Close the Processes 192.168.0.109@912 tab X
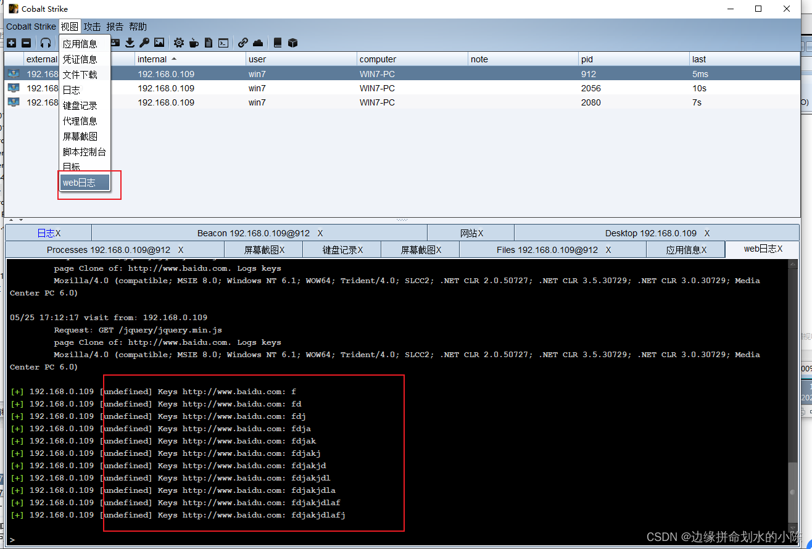 click(x=181, y=250)
